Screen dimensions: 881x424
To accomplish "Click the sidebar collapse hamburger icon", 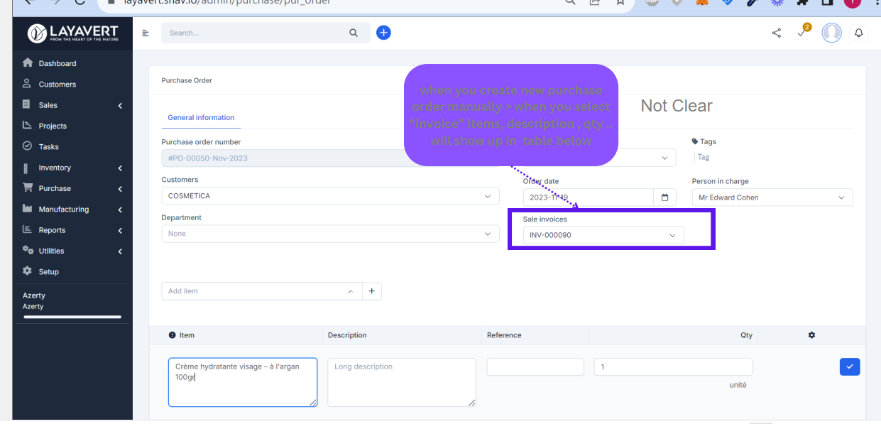I will click(146, 33).
